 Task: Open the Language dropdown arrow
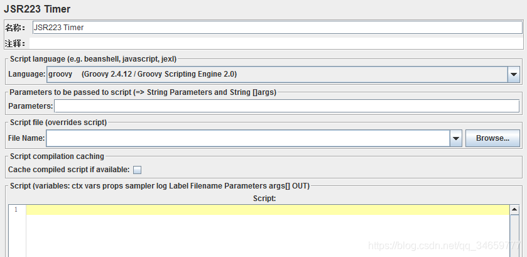(514, 74)
